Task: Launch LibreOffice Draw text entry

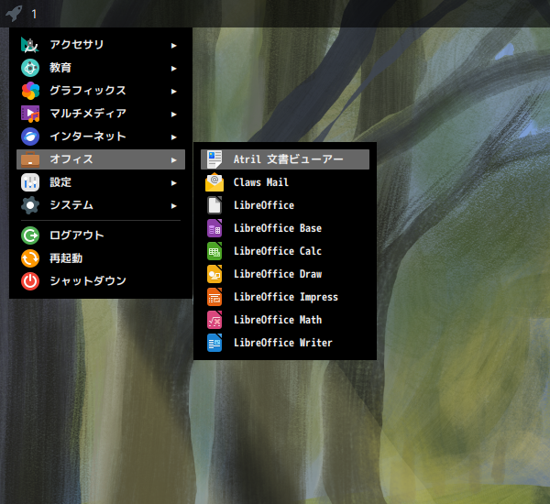Action: 278,274
